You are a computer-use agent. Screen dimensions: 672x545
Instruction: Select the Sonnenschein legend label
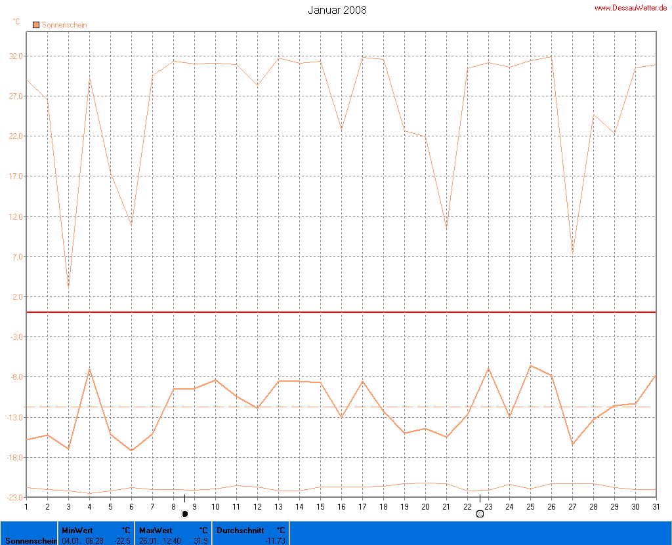click(64, 25)
